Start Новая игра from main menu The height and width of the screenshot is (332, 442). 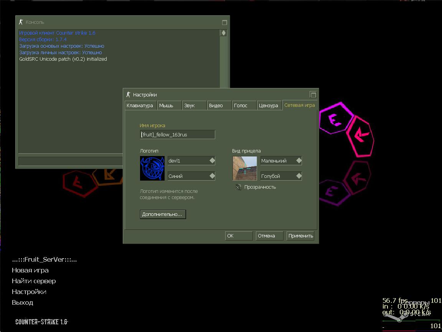click(x=30, y=270)
